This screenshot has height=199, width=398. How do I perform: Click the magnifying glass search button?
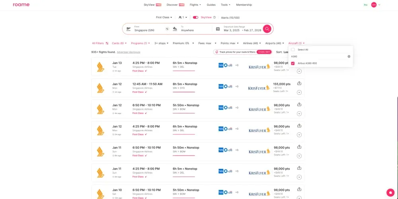(x=267, y=29)
